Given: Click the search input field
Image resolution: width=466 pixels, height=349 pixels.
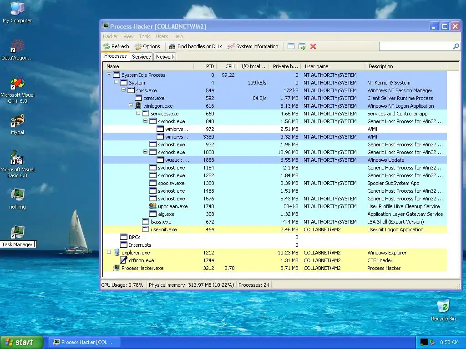Looking at the screenshot, I should [416, 46].
